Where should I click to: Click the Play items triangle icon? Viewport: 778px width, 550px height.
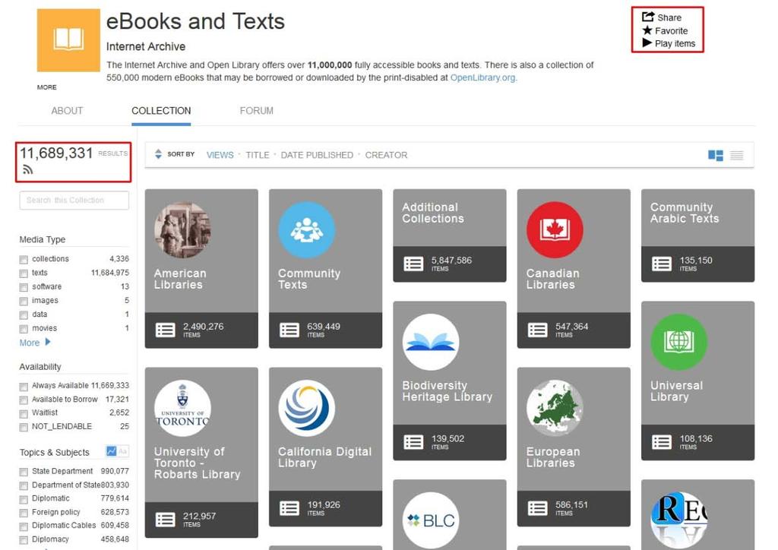click(x=647, y=43)
